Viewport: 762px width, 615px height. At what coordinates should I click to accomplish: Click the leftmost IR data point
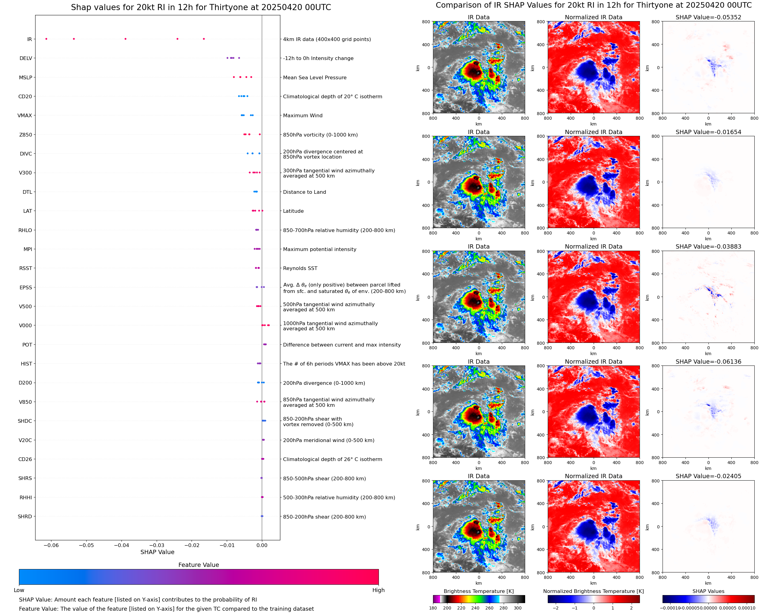(x=47, y=39)
